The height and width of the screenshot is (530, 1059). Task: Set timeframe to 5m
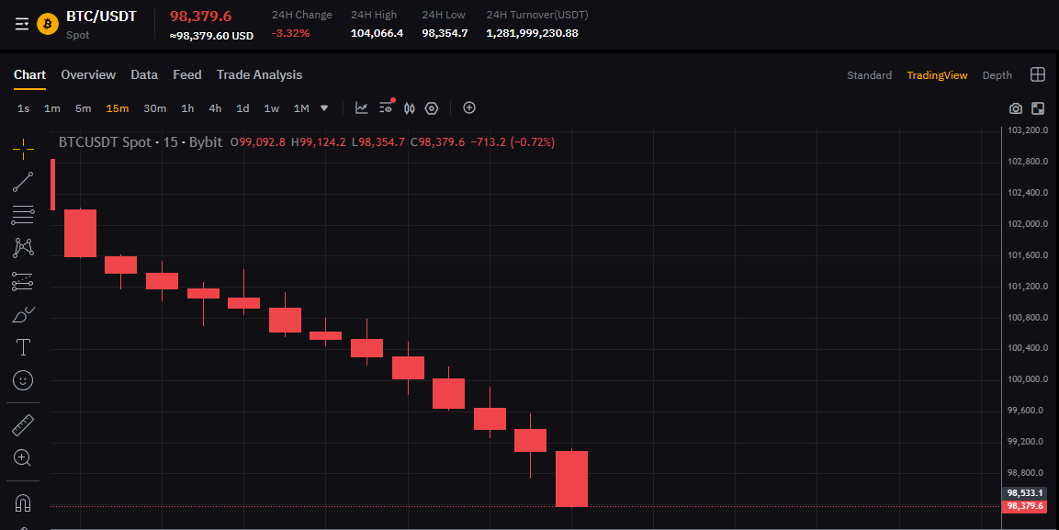83,108
